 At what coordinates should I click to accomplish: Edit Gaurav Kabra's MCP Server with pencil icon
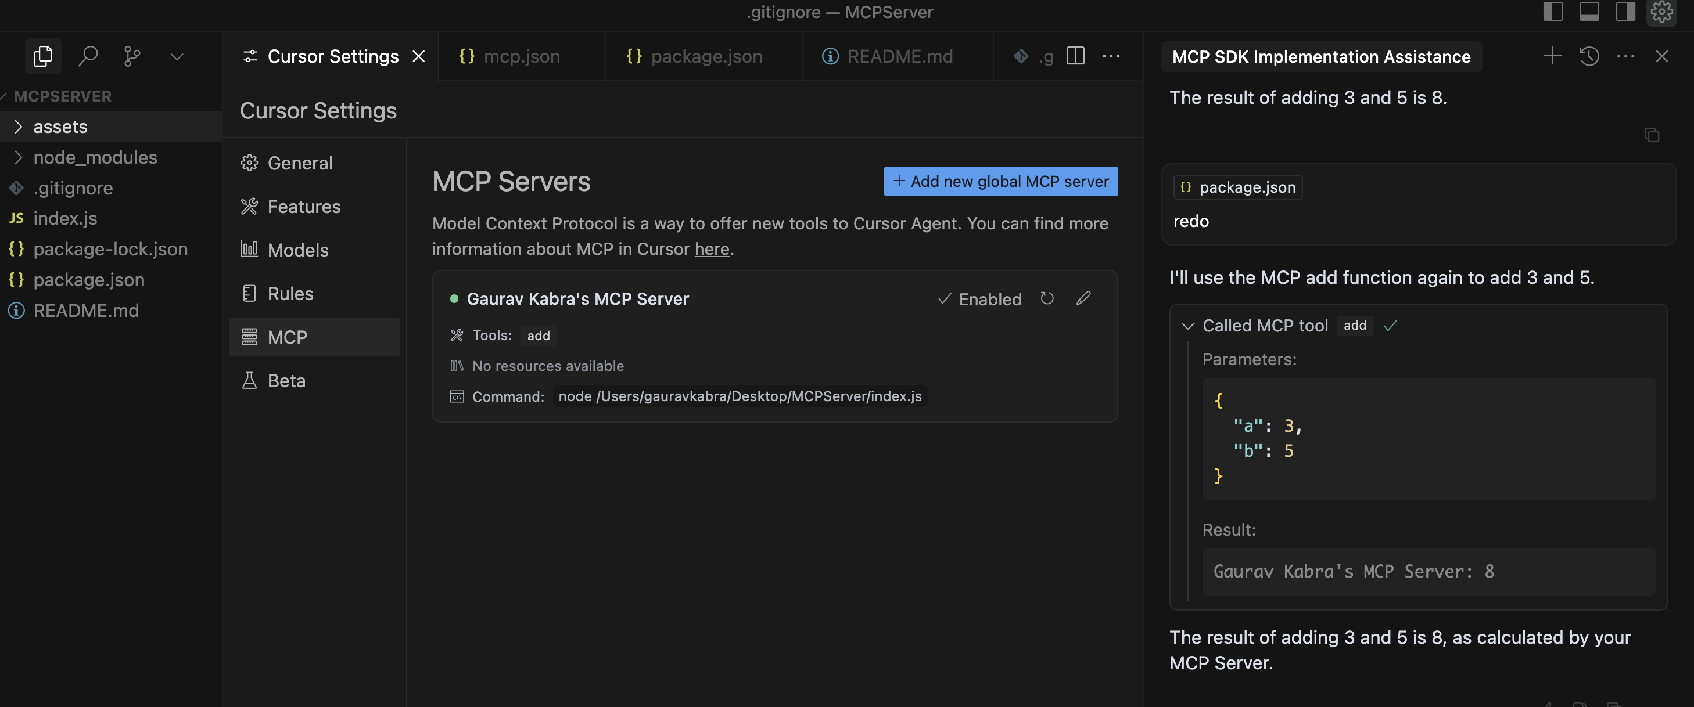(x=1083, y=299)
